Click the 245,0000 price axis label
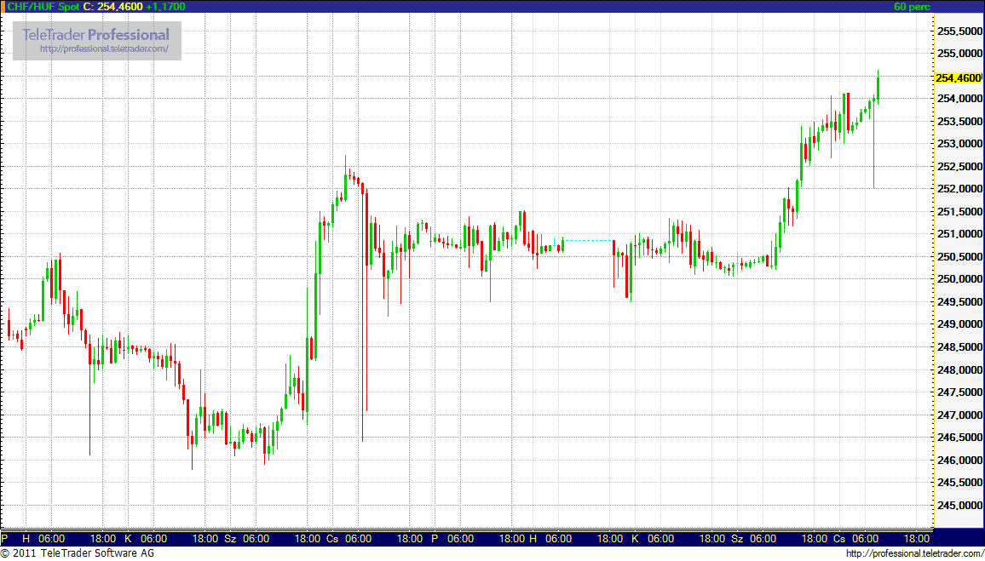Image resolution: width=985 pixels, height=561 pixels. tap(959, 505)
